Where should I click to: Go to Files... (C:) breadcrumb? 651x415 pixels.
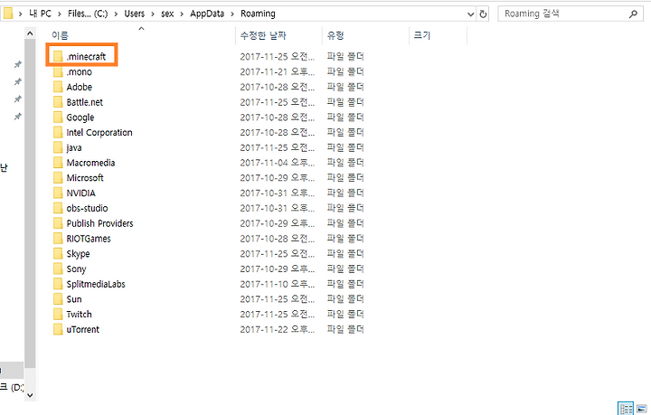[x=88, y=14]
